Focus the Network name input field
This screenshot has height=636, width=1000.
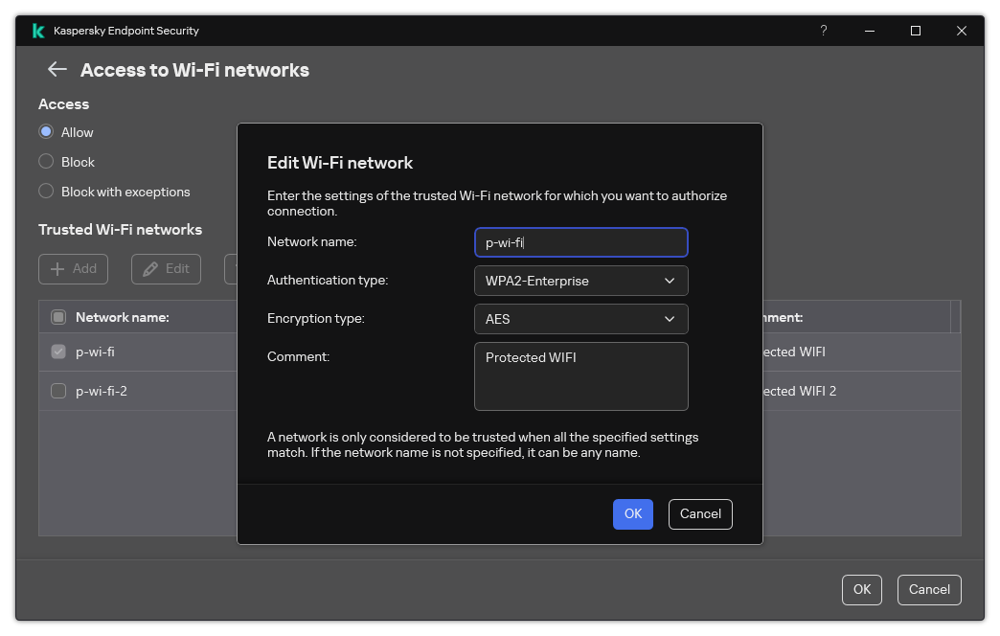click(x=580, y=242)
